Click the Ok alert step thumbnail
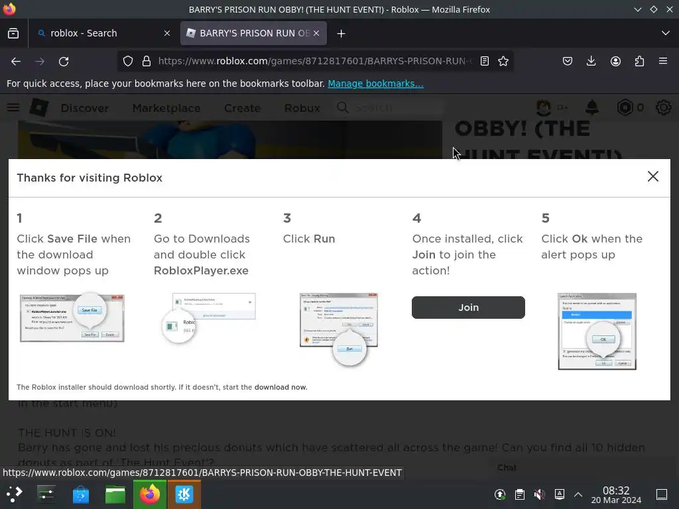This screenshot has height=509, width=679. point(597,331)
